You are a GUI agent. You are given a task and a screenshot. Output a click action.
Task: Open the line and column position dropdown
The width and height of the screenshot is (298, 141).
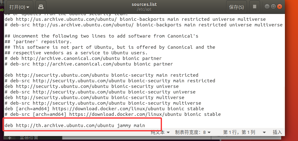pyautogui.click(x=264, y=132)
